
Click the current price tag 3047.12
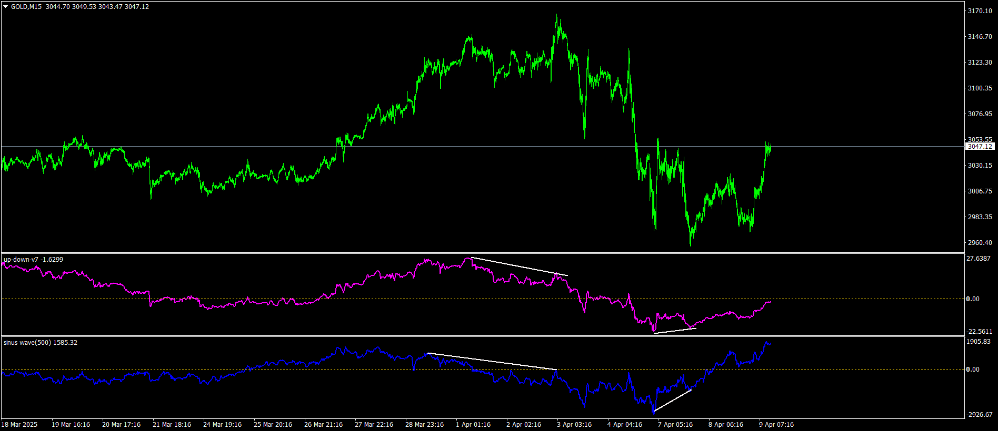[x=980, y=147]
